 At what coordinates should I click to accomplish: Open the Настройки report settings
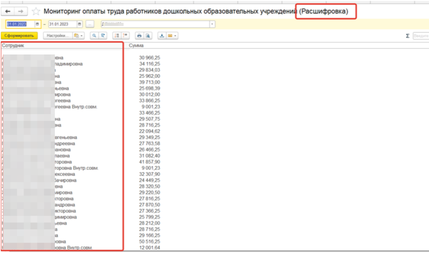coord(57,35)
